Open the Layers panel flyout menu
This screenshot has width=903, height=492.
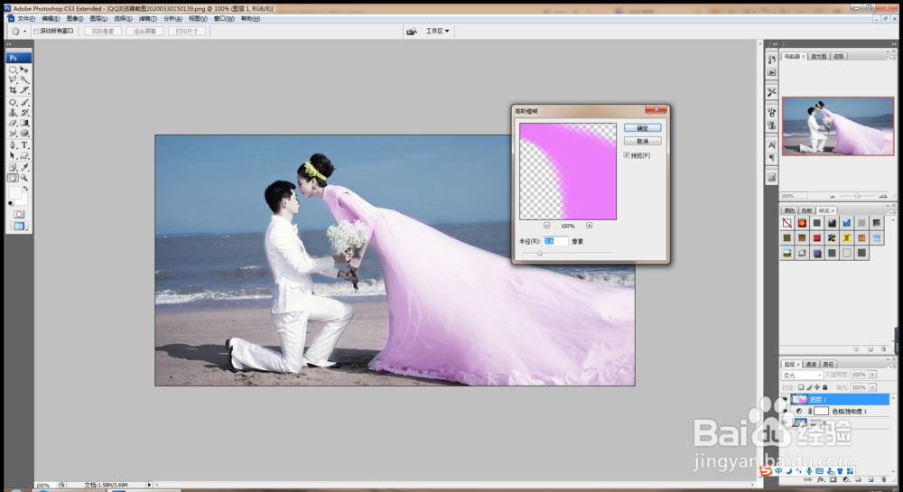[892, 366]
